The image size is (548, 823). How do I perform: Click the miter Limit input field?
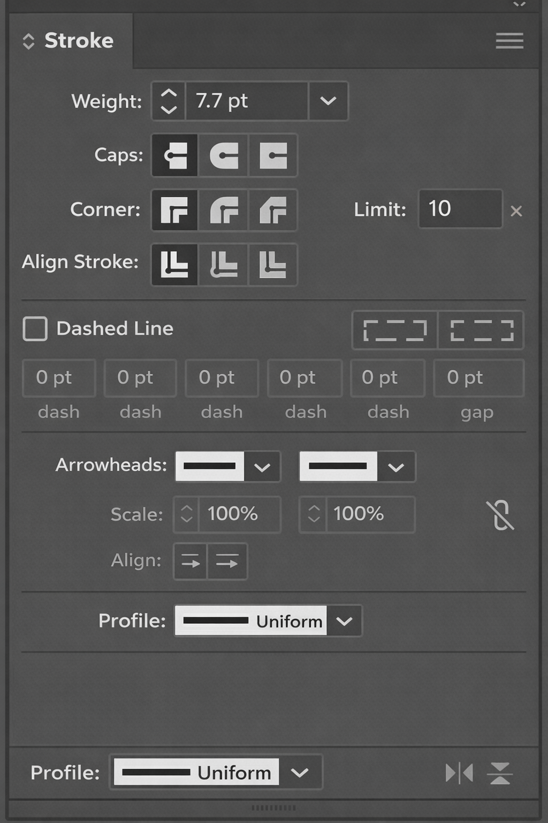coord(460,208)
